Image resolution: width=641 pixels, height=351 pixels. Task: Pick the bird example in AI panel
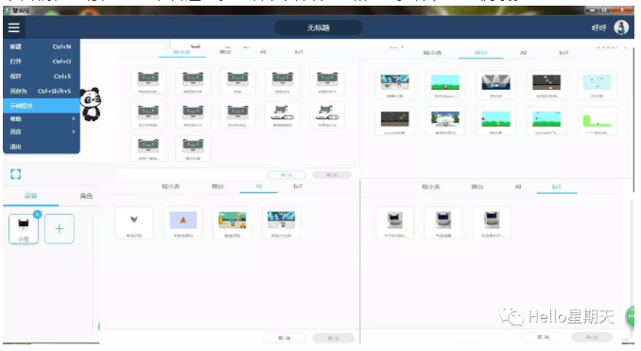pos(134,223)
